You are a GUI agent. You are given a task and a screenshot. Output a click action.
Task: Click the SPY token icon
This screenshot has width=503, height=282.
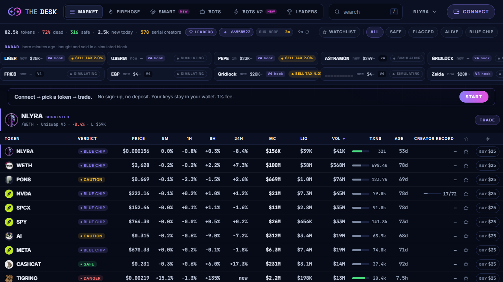[9, 222]
